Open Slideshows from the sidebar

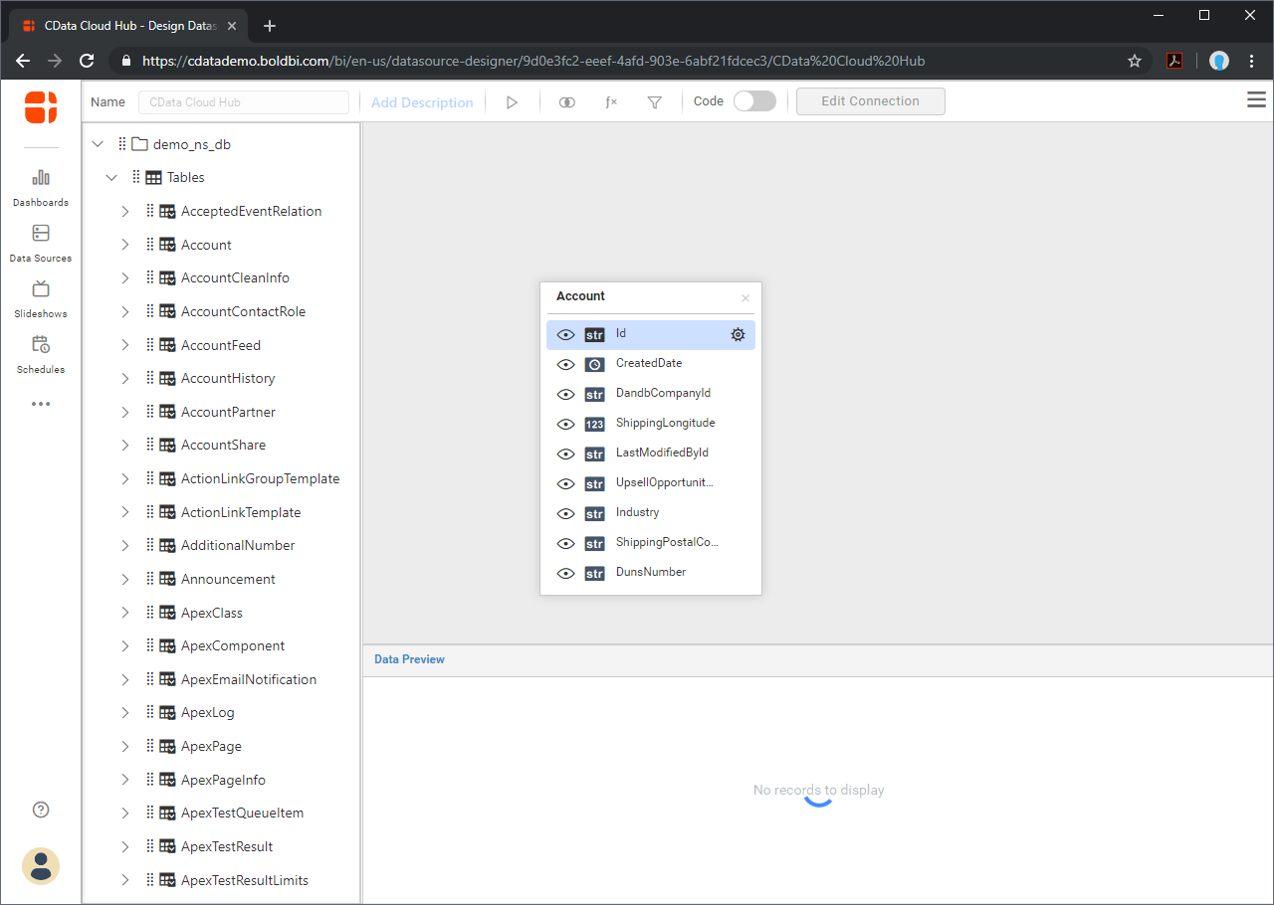(41, 298)
